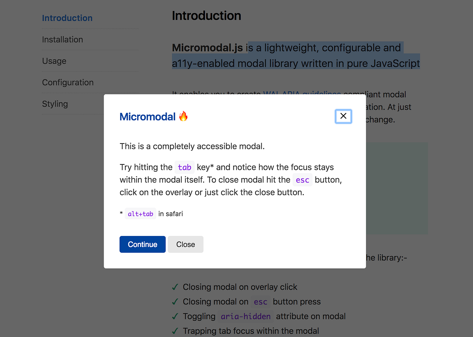Click the 'tab' key badge in the modal text

(184, 167)
